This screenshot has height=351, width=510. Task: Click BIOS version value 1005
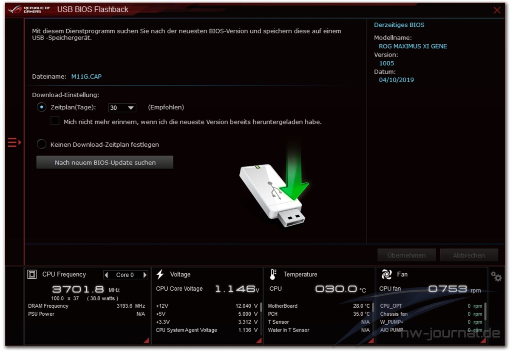coord(387,63)
